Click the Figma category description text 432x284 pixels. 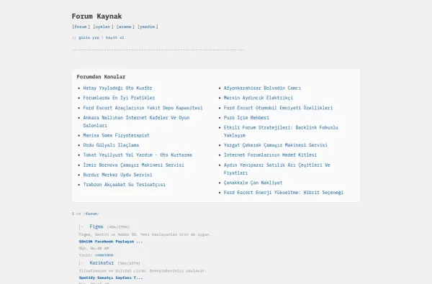pyautogui.click(x=145, y=234)
